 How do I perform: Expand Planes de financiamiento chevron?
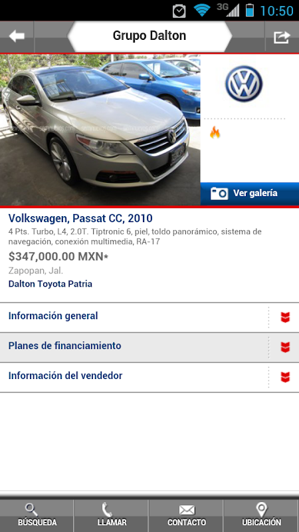click(285, 347)
